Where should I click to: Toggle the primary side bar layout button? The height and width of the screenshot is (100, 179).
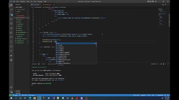tap(148, 1)
